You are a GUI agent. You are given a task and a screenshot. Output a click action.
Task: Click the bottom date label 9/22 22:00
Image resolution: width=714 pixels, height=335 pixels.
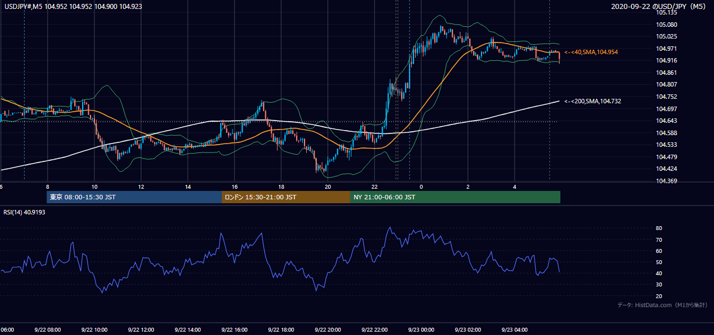[x=373, y=329]
